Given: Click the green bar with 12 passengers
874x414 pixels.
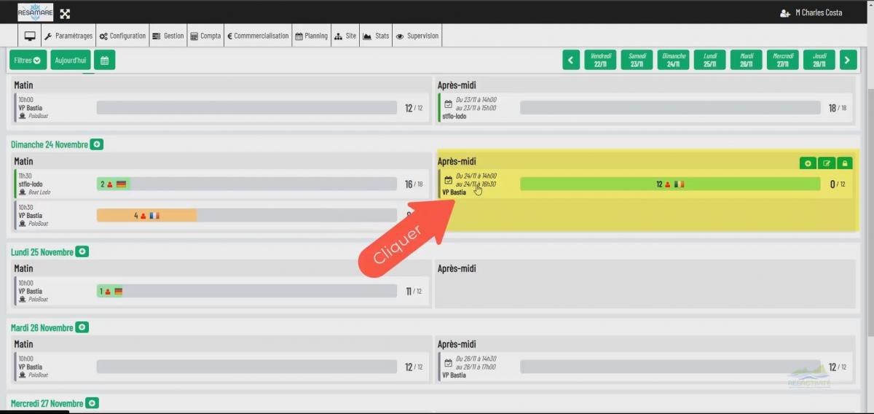Looking at the screenshot, I should pos(670,184).
